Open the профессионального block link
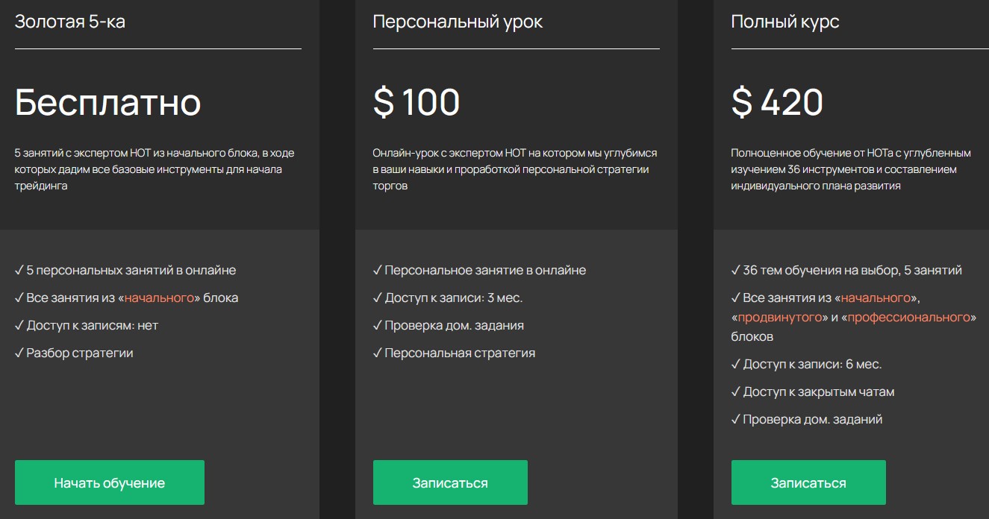Viewport: 989px width, 519px height. (908, 317)
